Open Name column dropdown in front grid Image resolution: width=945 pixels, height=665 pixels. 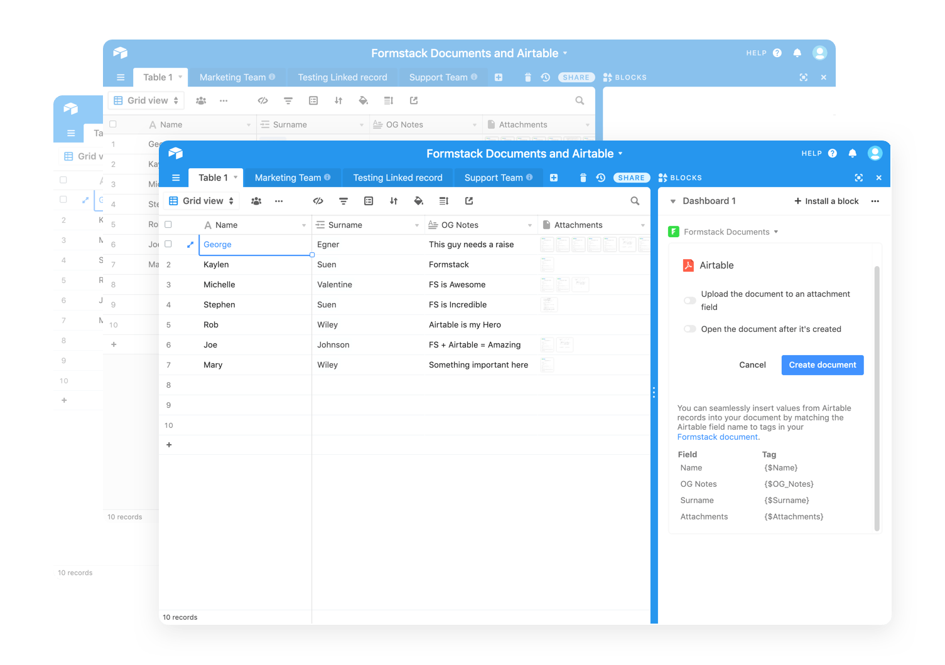[x=304, y=225]
